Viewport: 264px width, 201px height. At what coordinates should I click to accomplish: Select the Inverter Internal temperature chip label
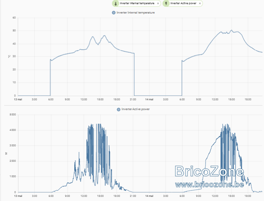click(137, 3)
